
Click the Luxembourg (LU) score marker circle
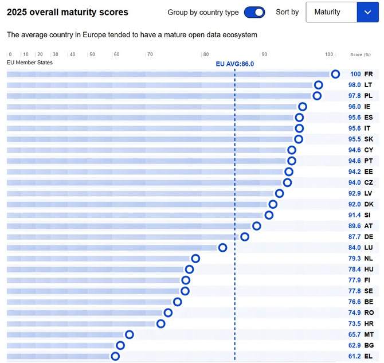[223, 248]
